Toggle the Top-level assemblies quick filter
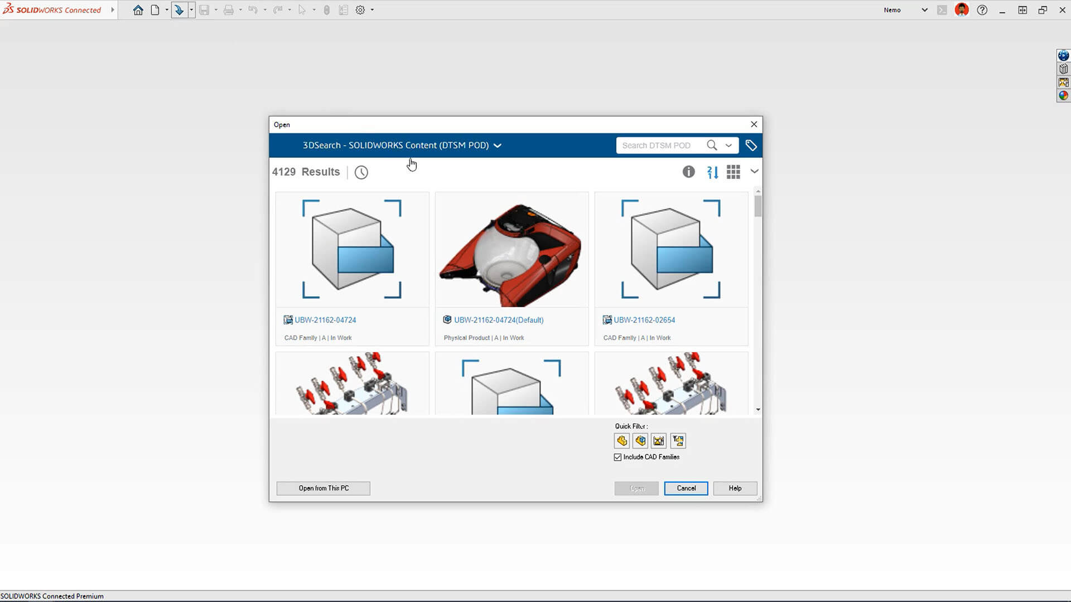 [x=678, y=441]
